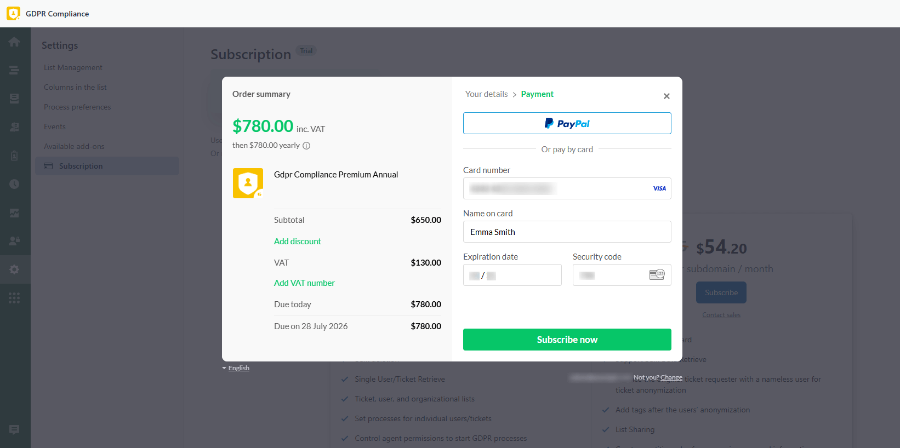Click the Due today $780.00 amount
900x448 pixels.
click(x=426, y=305)
